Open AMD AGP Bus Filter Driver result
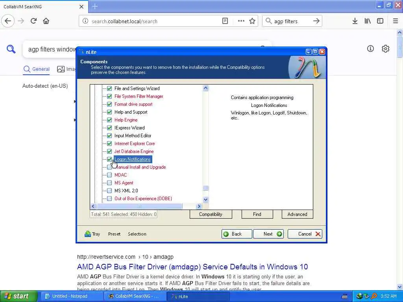 click(x=192, y=267)
